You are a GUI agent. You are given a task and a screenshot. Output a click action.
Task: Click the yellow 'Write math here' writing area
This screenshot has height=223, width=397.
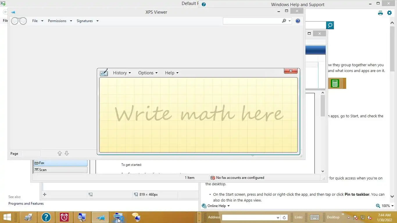pos(199,115)
